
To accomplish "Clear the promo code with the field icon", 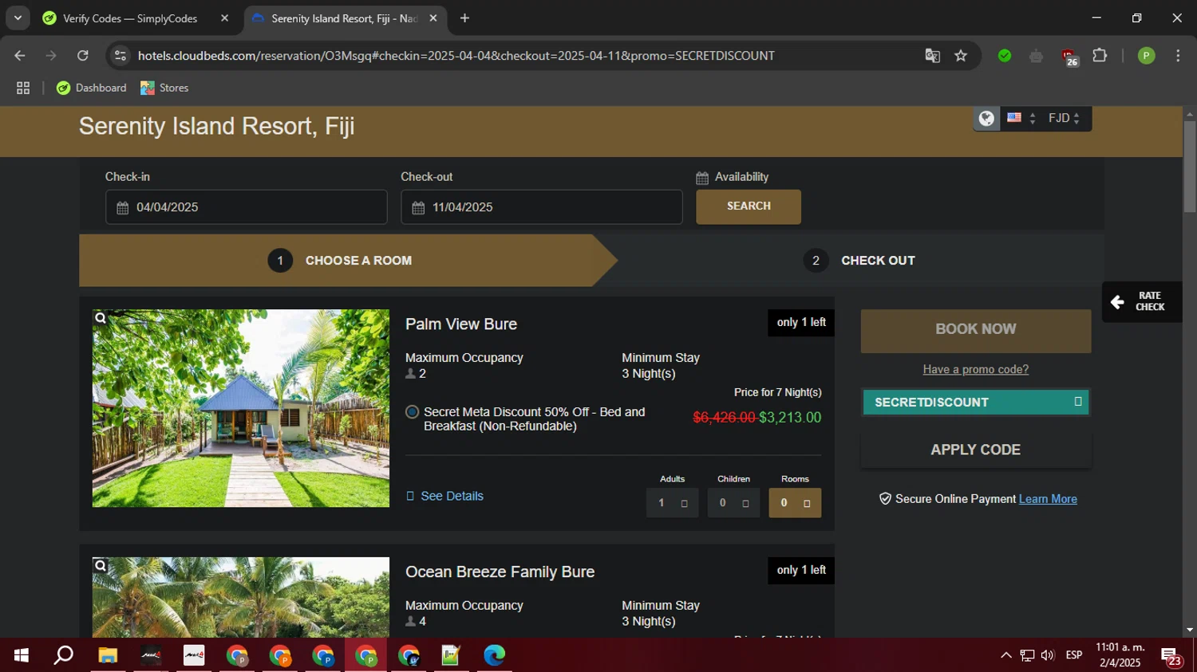I will [x=1078, y=402].
